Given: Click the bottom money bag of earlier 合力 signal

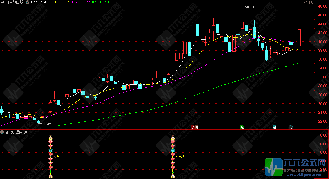Looking at the screenshot, I should click(50, 176).
